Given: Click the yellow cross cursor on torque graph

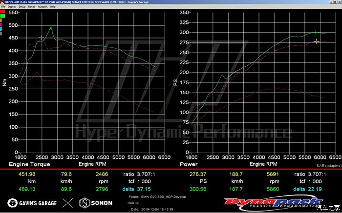Looking at the screenshot, I should coord(42,38).
